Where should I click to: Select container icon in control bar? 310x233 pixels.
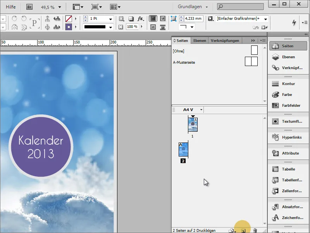click(x=47, y=19)
